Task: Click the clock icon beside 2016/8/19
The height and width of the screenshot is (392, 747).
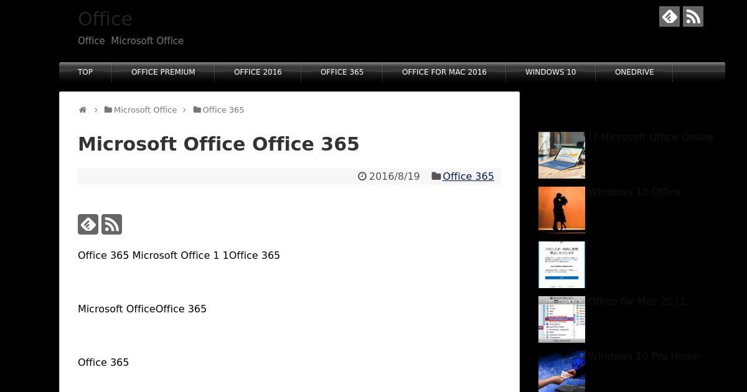Action: tap(362, 176)
